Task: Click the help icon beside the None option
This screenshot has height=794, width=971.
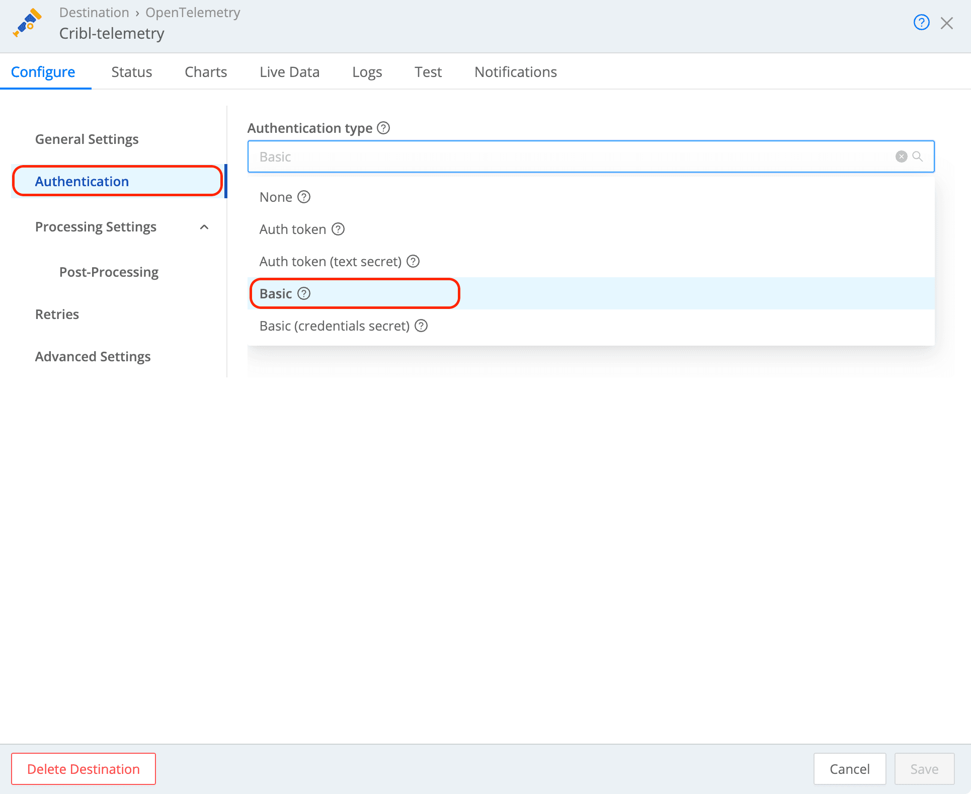Action: coord(304,197)
